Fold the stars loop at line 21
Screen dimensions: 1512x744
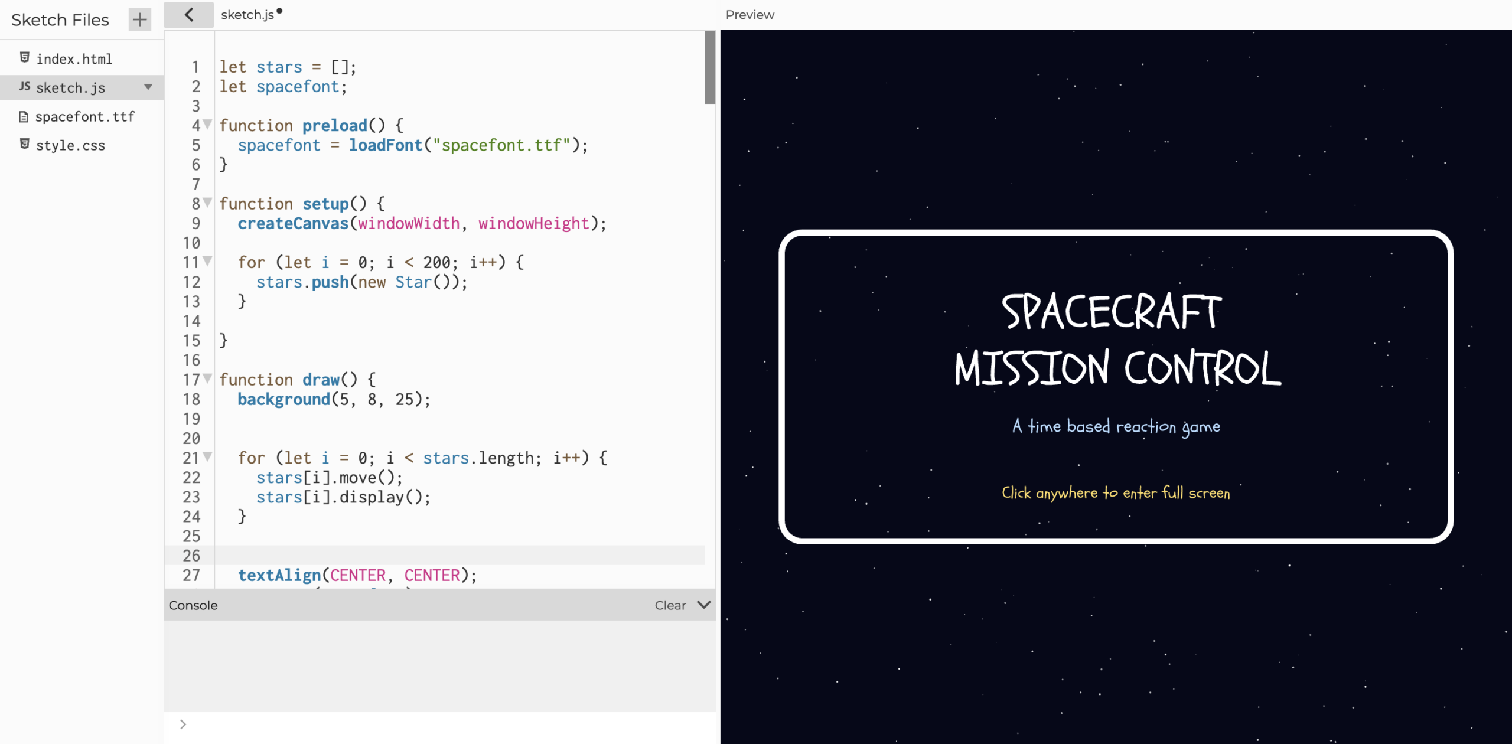pyautogui.click(x=207, y=456)
